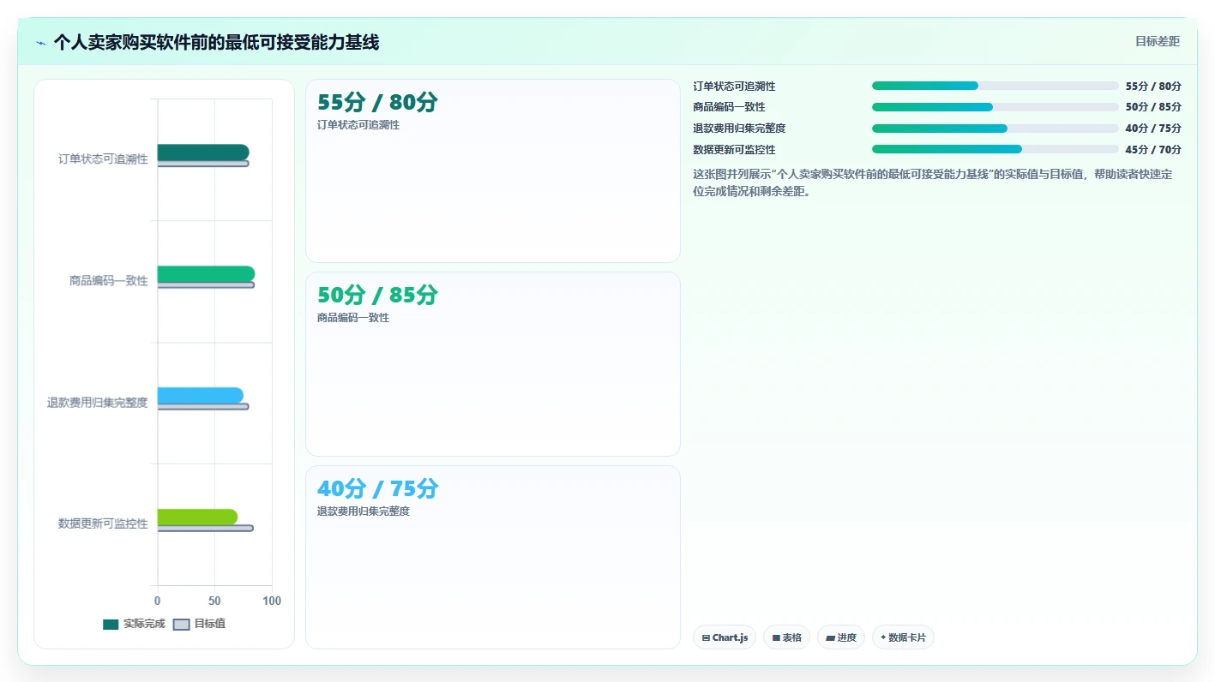Click the 45分 / 70分 value in progress list
The height and width of the screenshot is (682, 1215).
coord(1153,150)
